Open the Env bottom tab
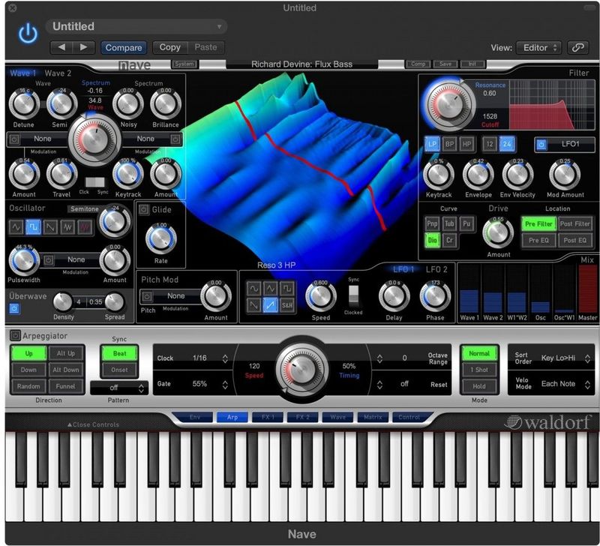Image resolution: width=600 pixels, height=546 pixels. pyautogui.click(x=194, y=417)
